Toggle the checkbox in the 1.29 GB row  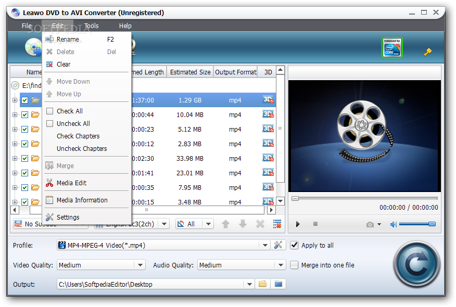point(24,100)
